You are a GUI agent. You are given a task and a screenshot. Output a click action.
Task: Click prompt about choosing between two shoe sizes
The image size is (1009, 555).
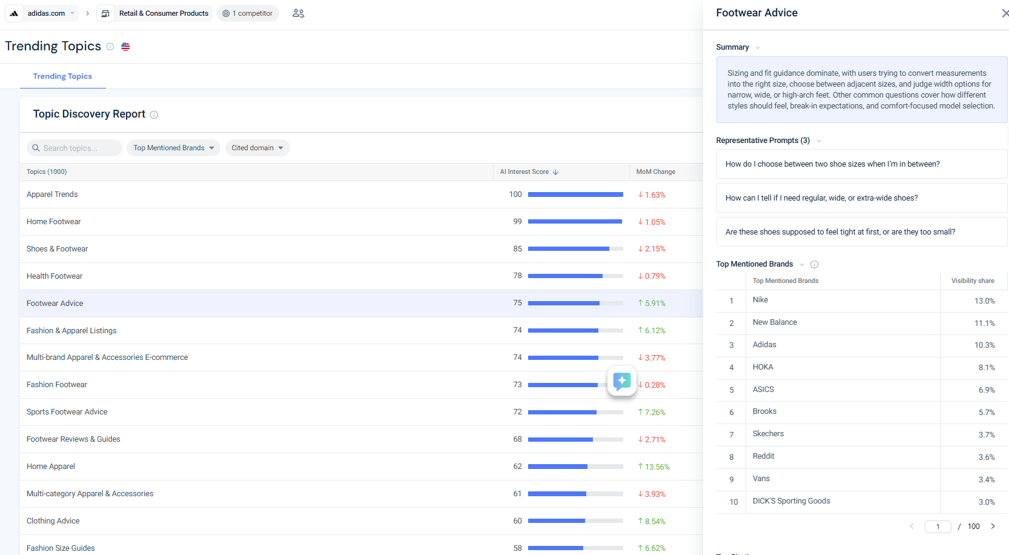point(862,164)
